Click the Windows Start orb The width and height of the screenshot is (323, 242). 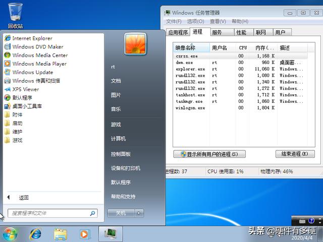(10, 234)
